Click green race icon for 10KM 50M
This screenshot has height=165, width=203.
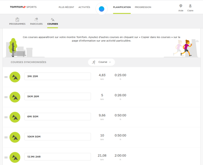coord(15,137)
